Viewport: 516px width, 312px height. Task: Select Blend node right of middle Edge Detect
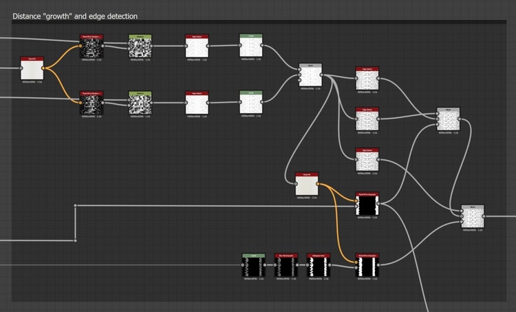448,119
